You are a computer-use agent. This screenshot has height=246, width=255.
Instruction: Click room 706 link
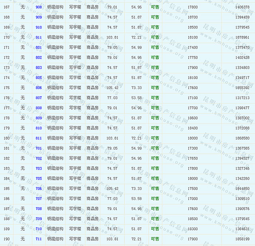click(x=38, y=189)
